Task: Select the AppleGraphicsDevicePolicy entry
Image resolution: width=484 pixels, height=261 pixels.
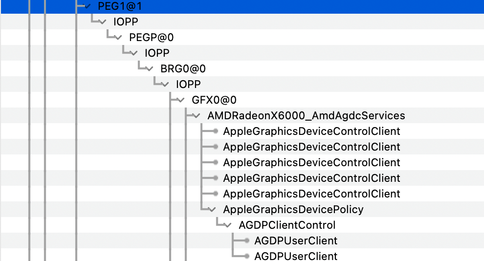Action: 293,210
